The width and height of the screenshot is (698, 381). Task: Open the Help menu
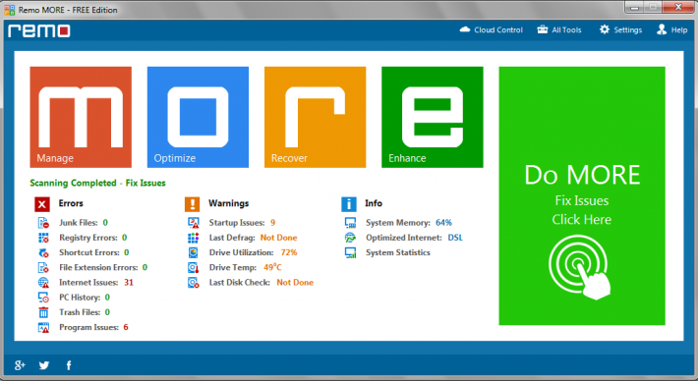672,29
